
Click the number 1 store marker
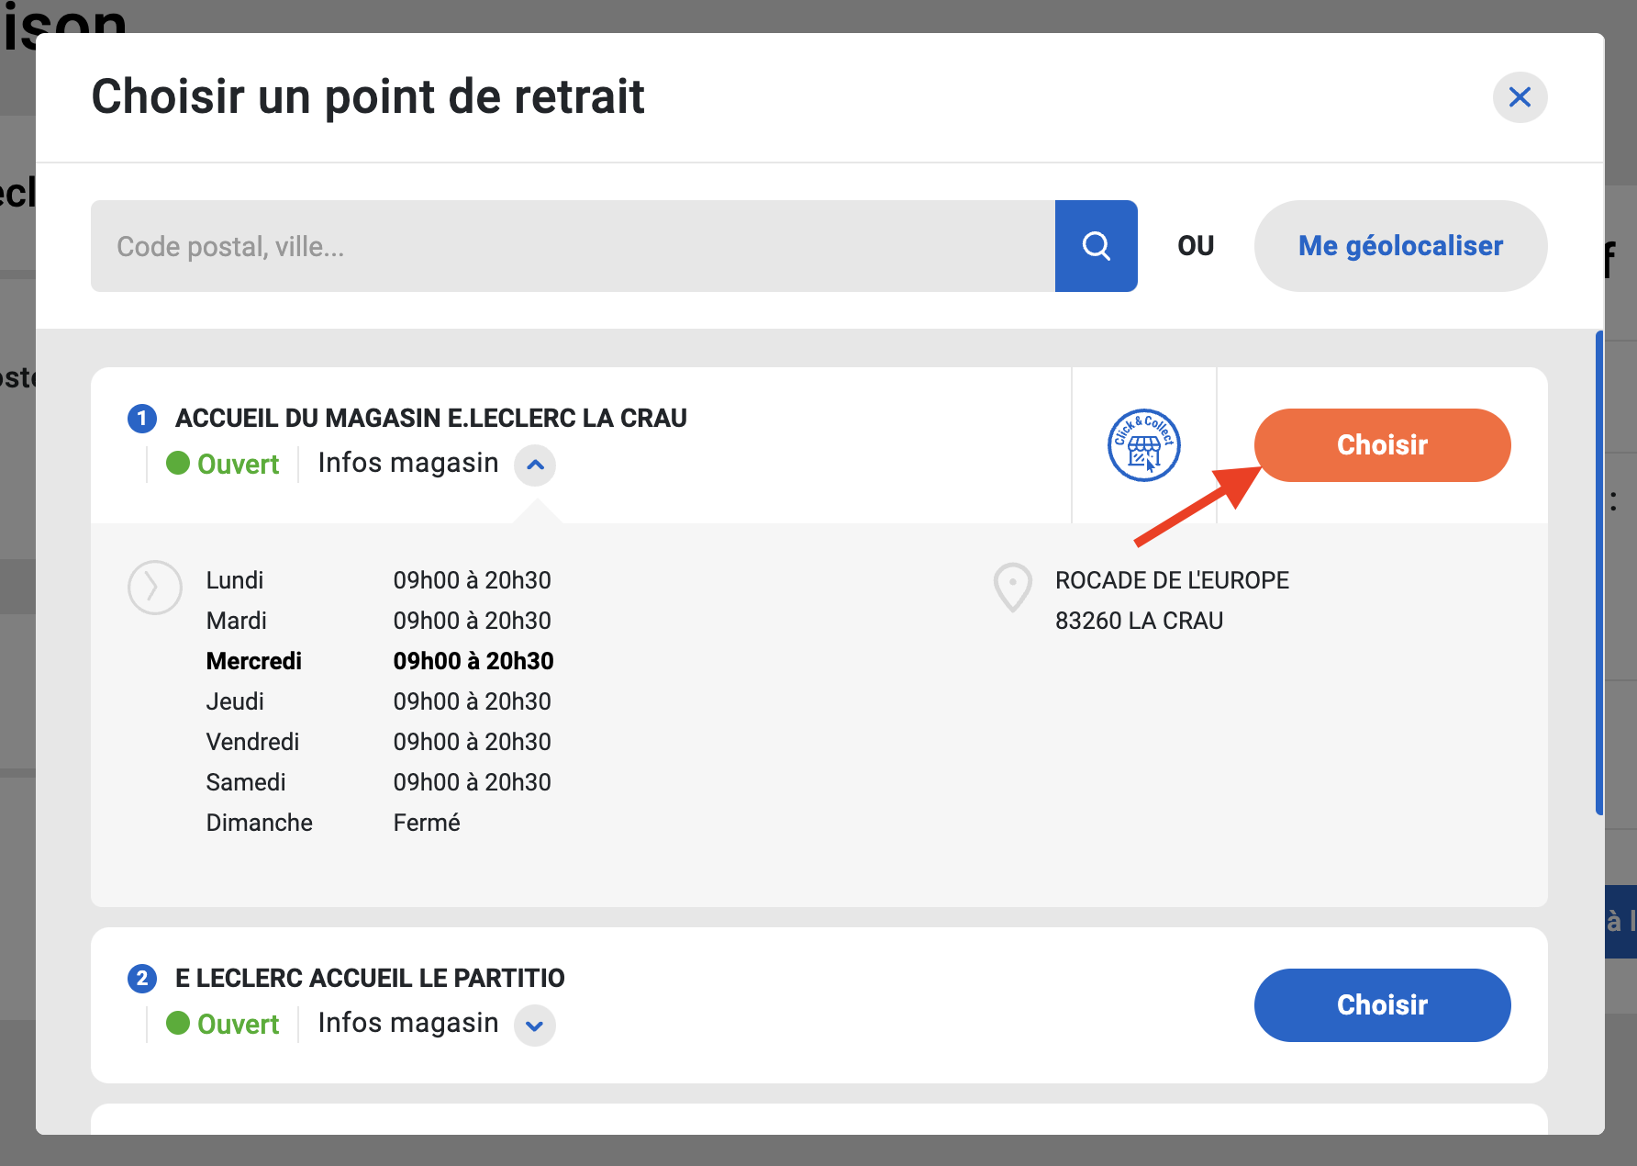click(x=142, y=419)
